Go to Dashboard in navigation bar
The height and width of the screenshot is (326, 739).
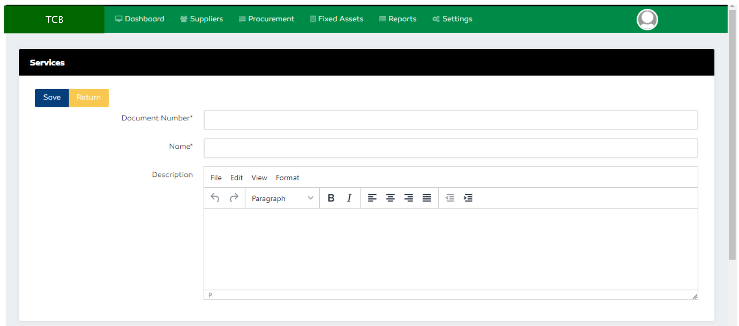[x=139, y=19]
